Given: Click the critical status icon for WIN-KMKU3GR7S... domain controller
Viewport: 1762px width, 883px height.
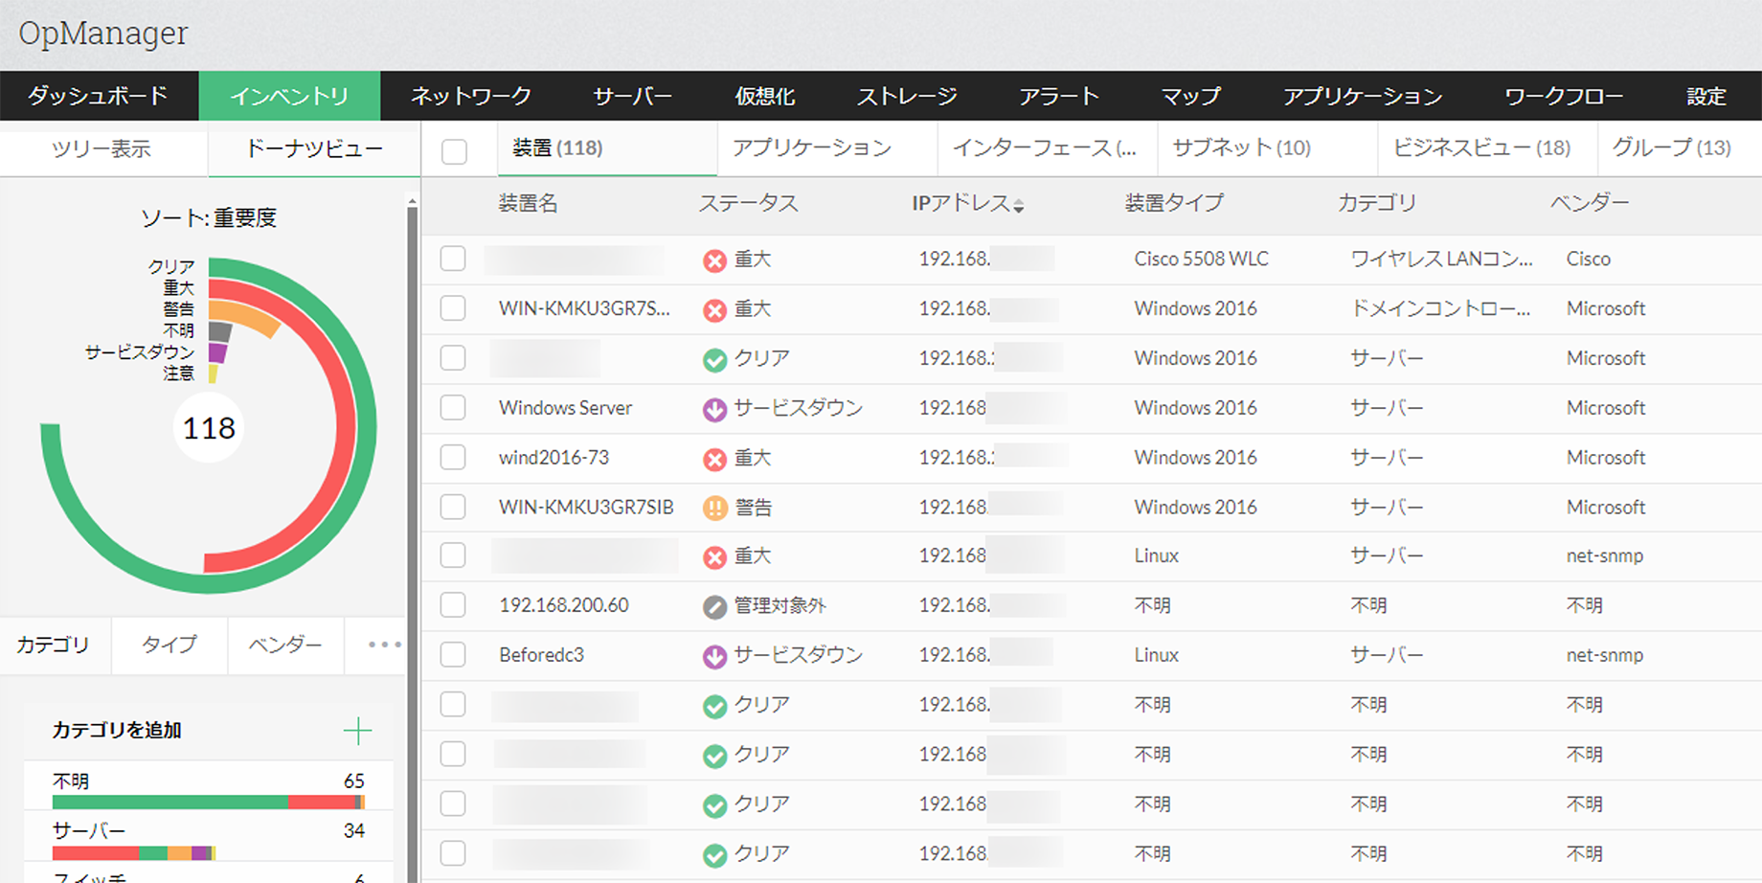Looking at the screenshot, I should pos(714,310).
